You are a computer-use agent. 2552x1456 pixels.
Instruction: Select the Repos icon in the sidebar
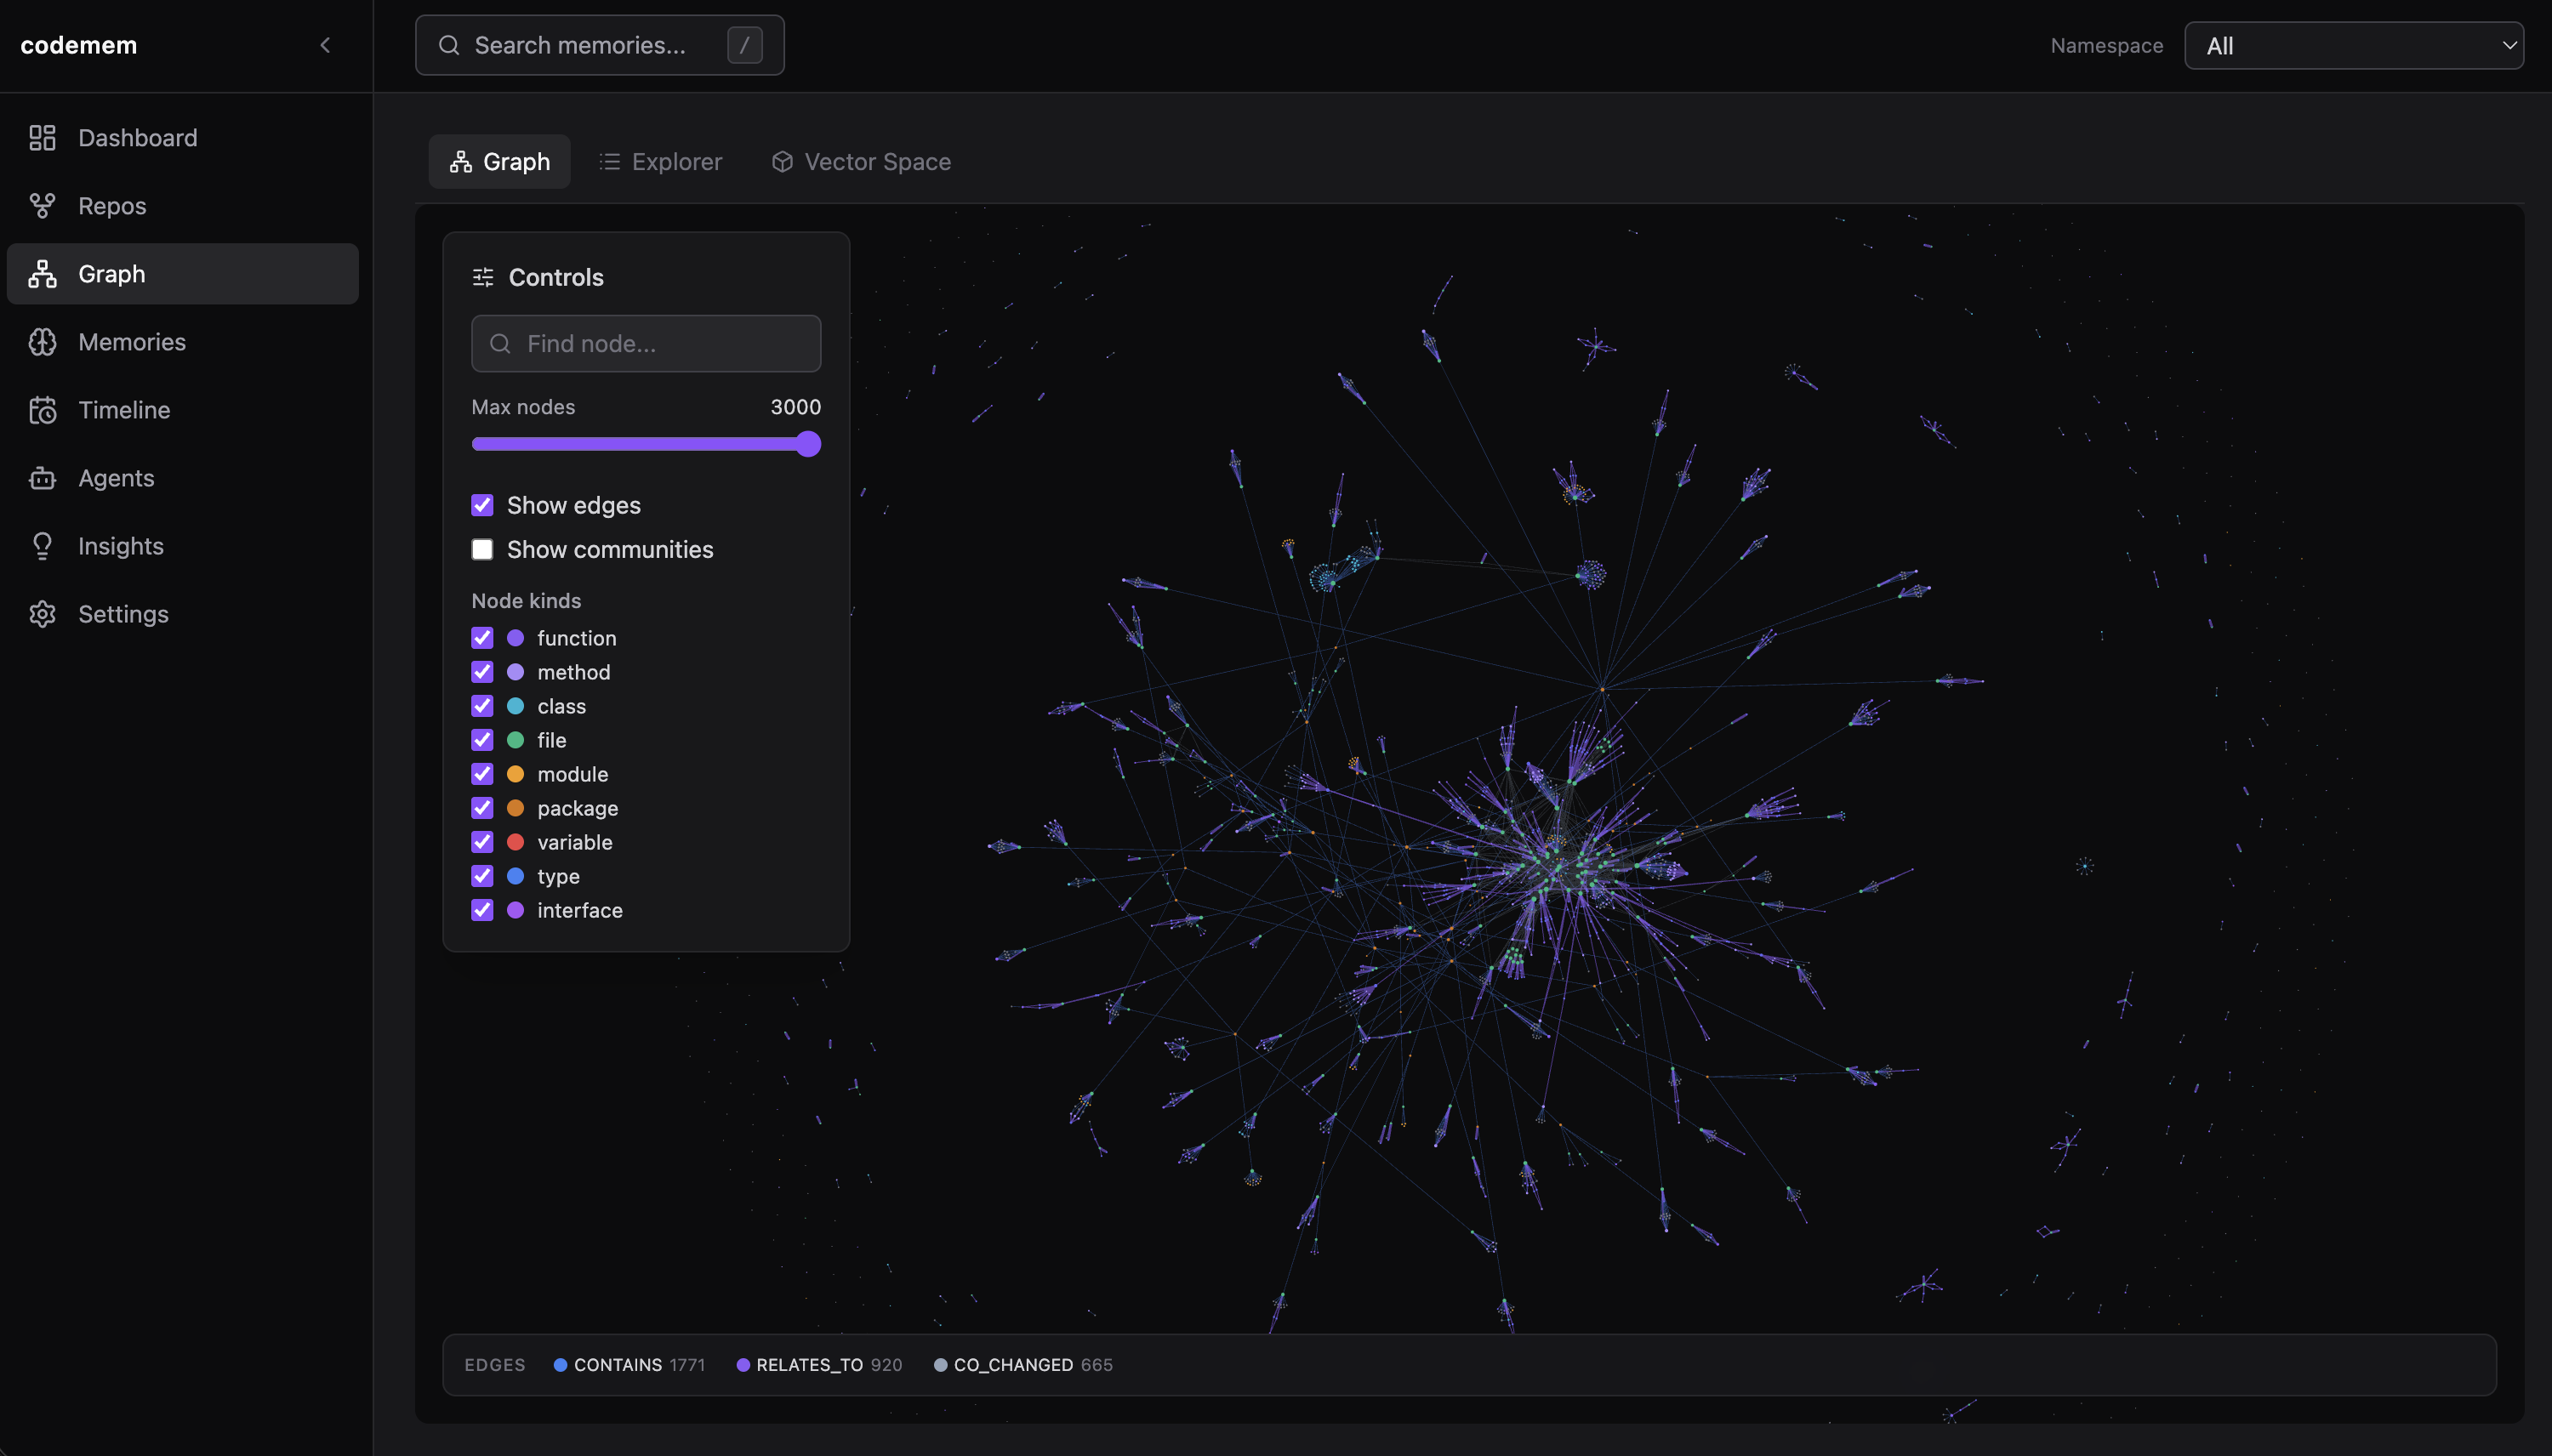(x=41, y=205)
